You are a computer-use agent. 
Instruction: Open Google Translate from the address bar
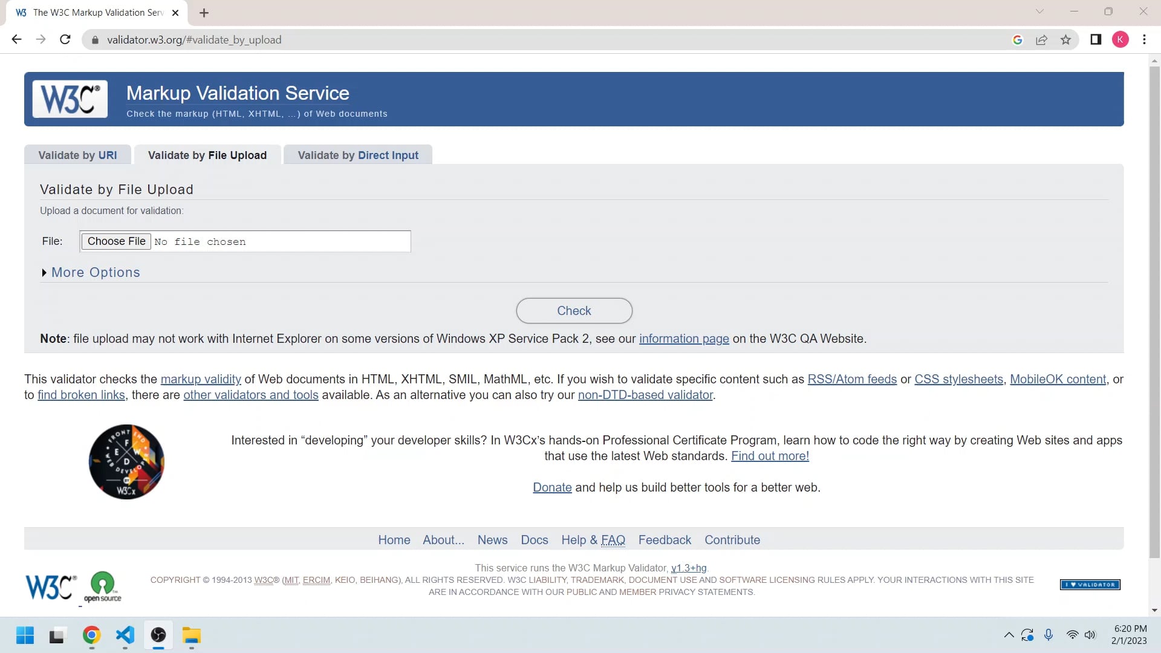pyautogui.click(x=1018, y=39)
